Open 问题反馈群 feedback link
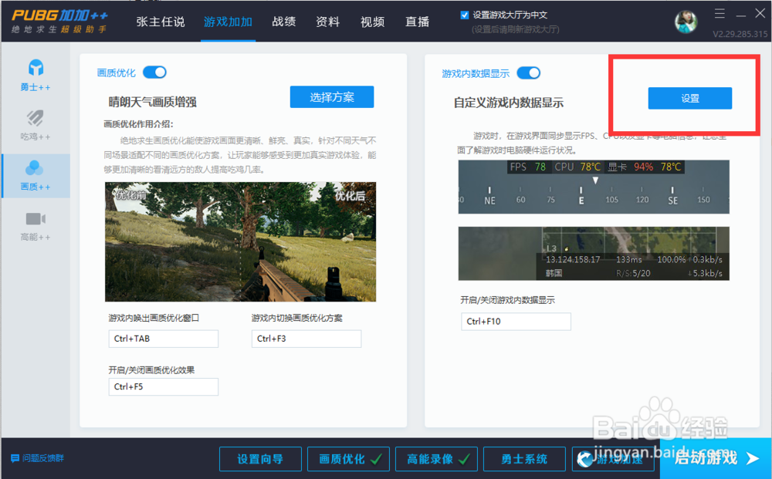 coord(37,458)
